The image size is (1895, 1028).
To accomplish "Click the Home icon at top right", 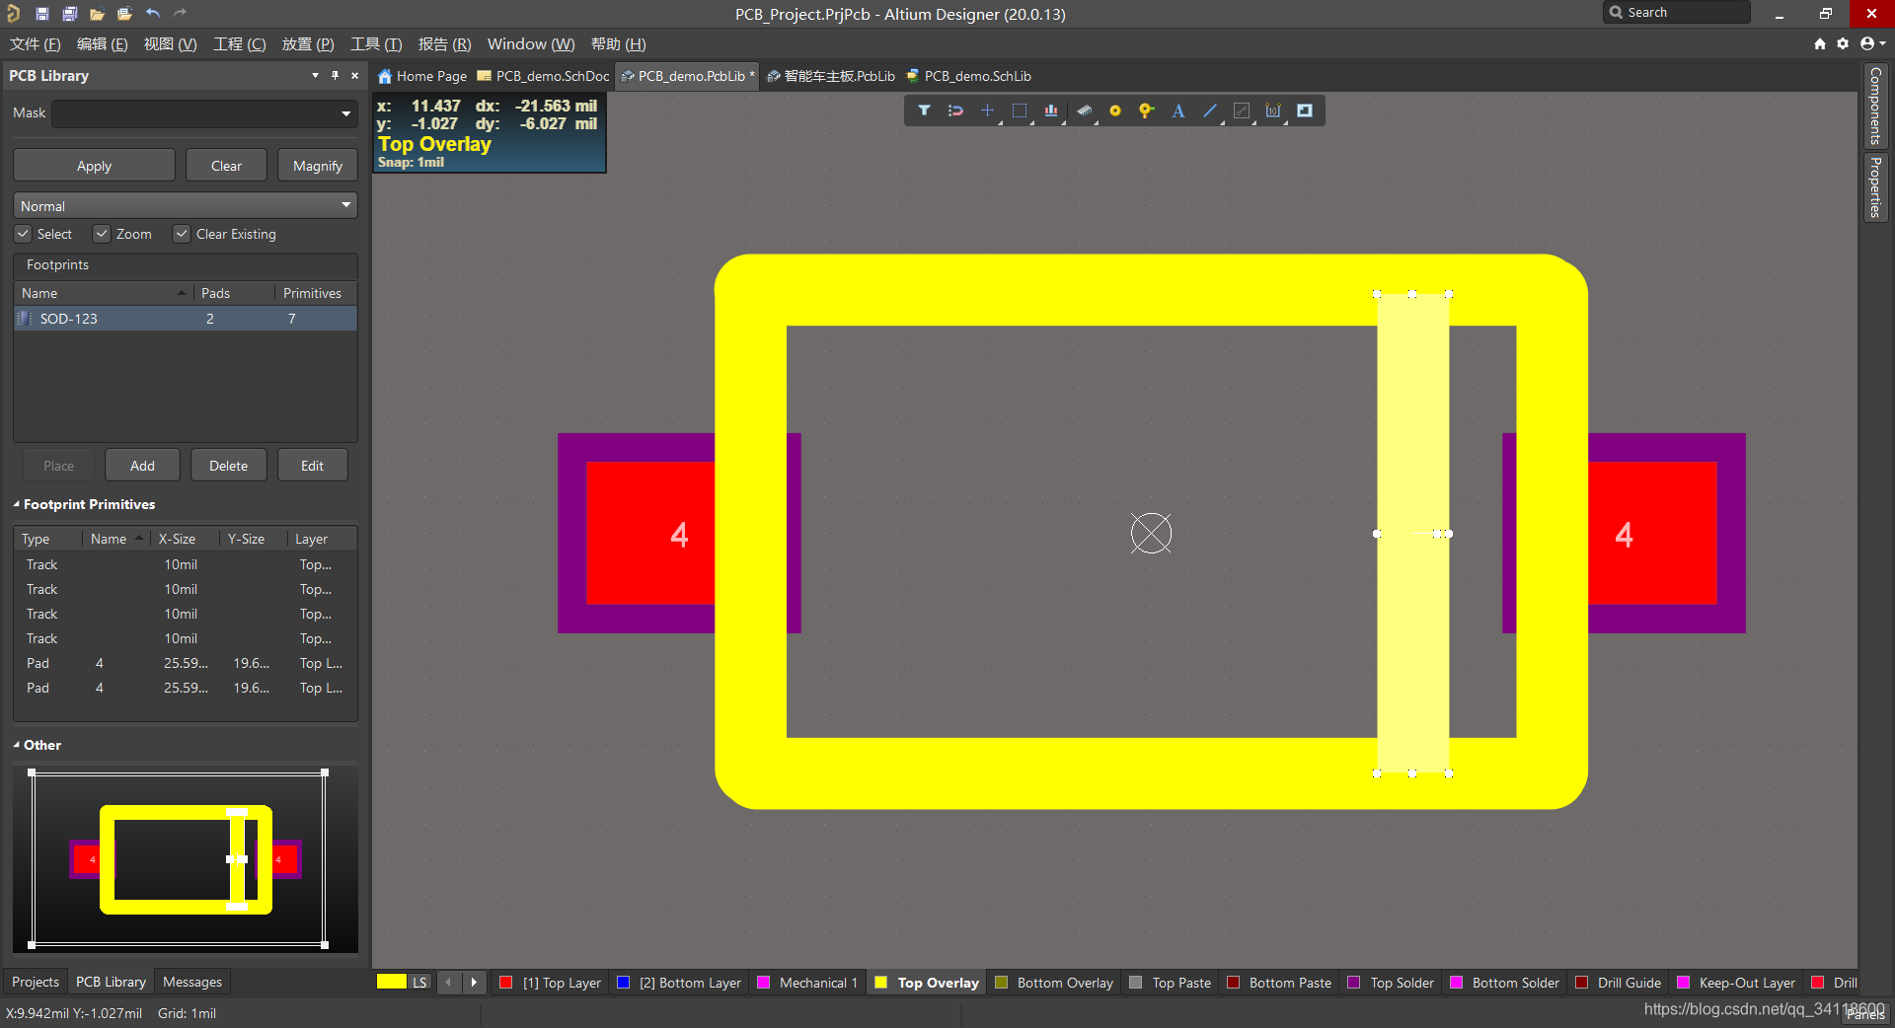I will (x=1820, y=43).
